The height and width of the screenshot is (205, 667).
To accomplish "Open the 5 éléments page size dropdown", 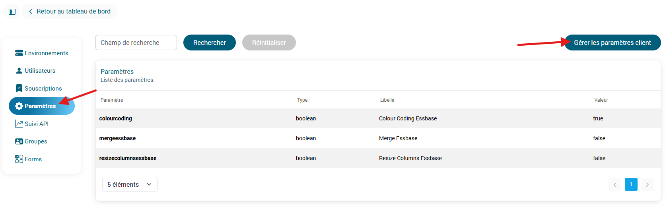I will click(x=130, y=184).
